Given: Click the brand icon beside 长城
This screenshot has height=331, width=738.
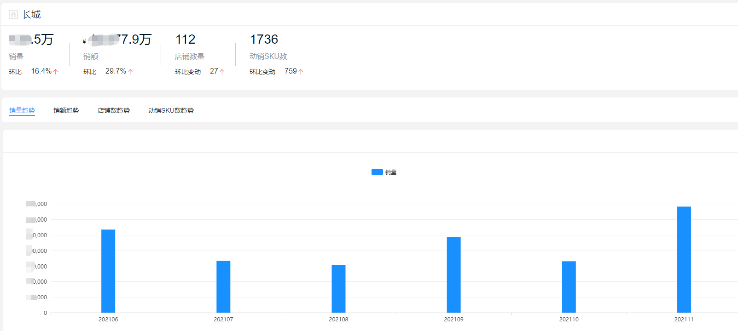Looking at the screenshot, I should coord(13,14).
